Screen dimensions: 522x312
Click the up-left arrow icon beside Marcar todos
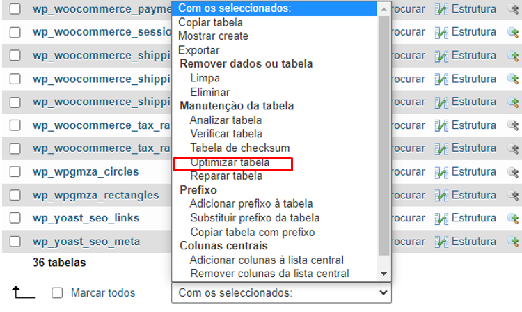[24, 292]
